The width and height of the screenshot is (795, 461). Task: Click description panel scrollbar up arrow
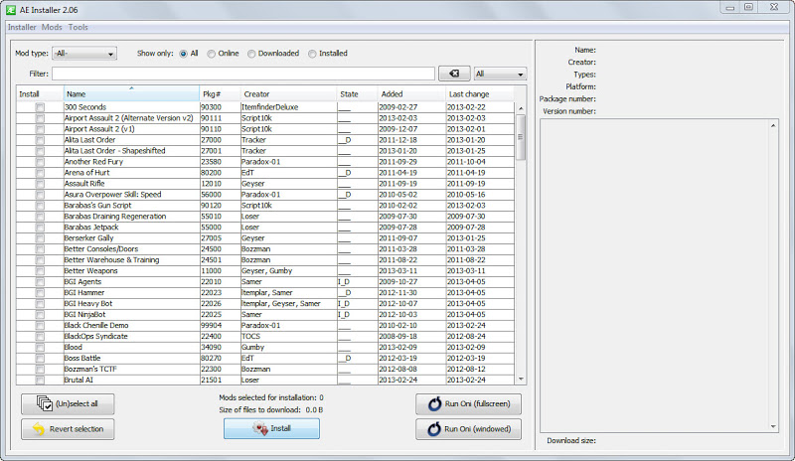(x=773, y=125)
